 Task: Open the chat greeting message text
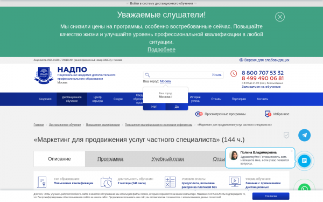pos(265,160)
